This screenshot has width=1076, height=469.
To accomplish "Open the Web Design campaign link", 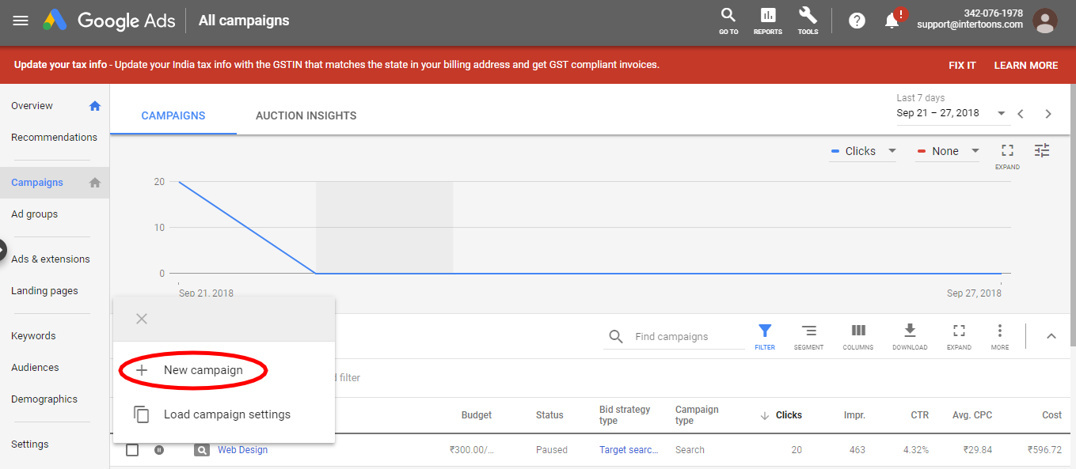I will tap(243, 450).
